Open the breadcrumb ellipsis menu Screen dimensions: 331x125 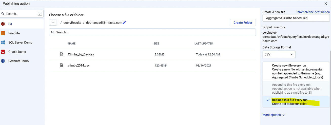[x=53, y=23]
